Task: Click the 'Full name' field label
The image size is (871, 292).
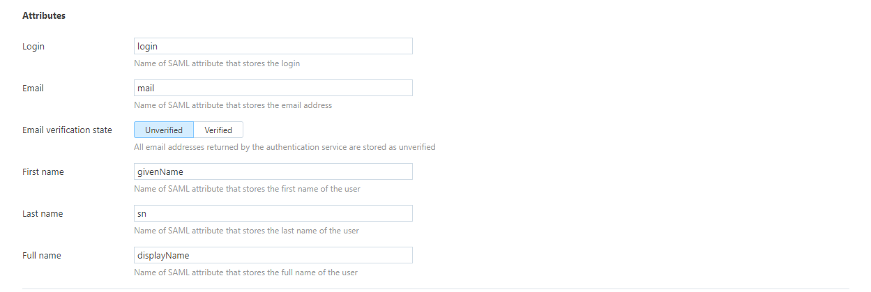Action: 42,256
